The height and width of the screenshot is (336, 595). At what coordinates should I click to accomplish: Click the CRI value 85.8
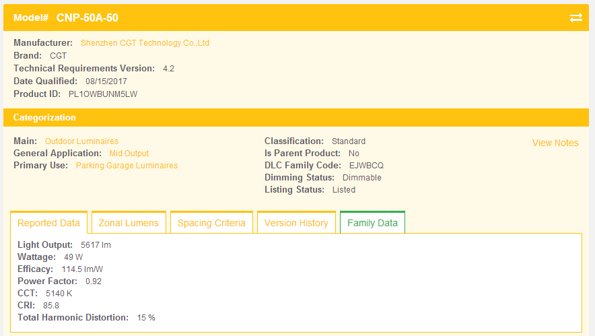pyautogui.click(x=51, y=306)
